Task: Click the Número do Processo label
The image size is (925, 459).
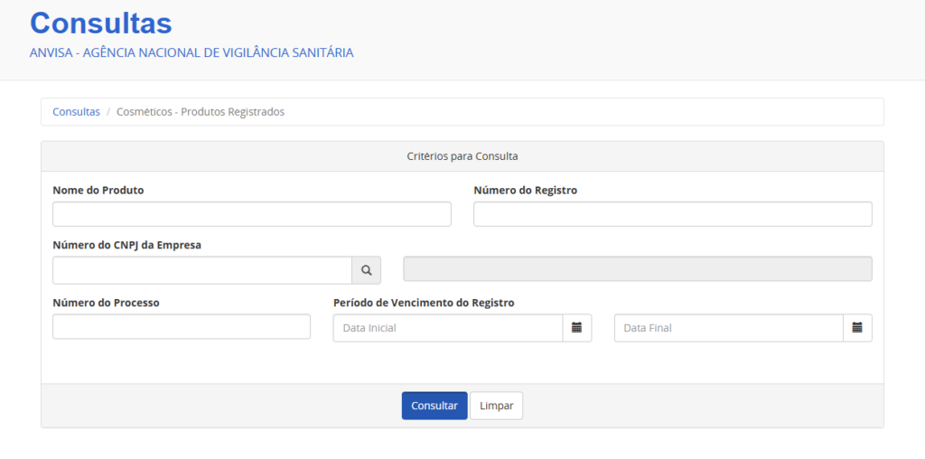Action: click(x=106, y=303)
